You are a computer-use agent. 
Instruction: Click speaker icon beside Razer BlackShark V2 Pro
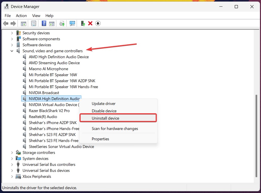click(x=24, y=111)
